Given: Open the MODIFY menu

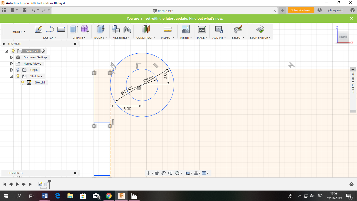Looking at the screenshot, I should coord(101,38).
